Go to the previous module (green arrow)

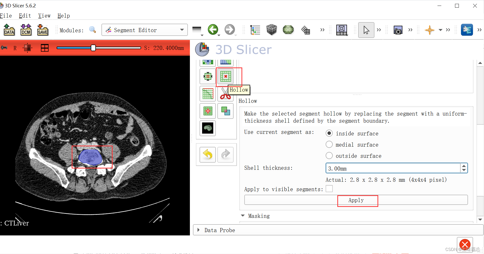tap(213, 30)
